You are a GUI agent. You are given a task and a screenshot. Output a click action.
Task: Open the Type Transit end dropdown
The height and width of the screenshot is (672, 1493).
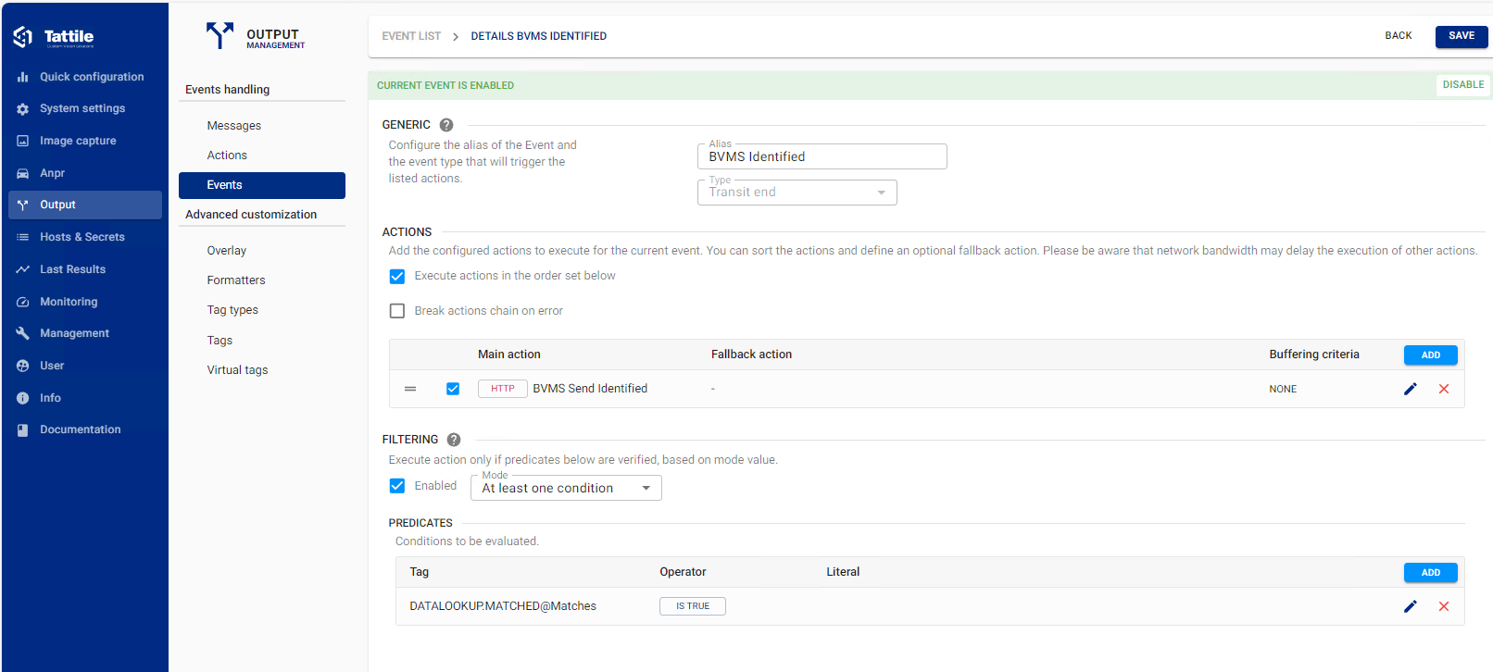(x=797, y=193)
